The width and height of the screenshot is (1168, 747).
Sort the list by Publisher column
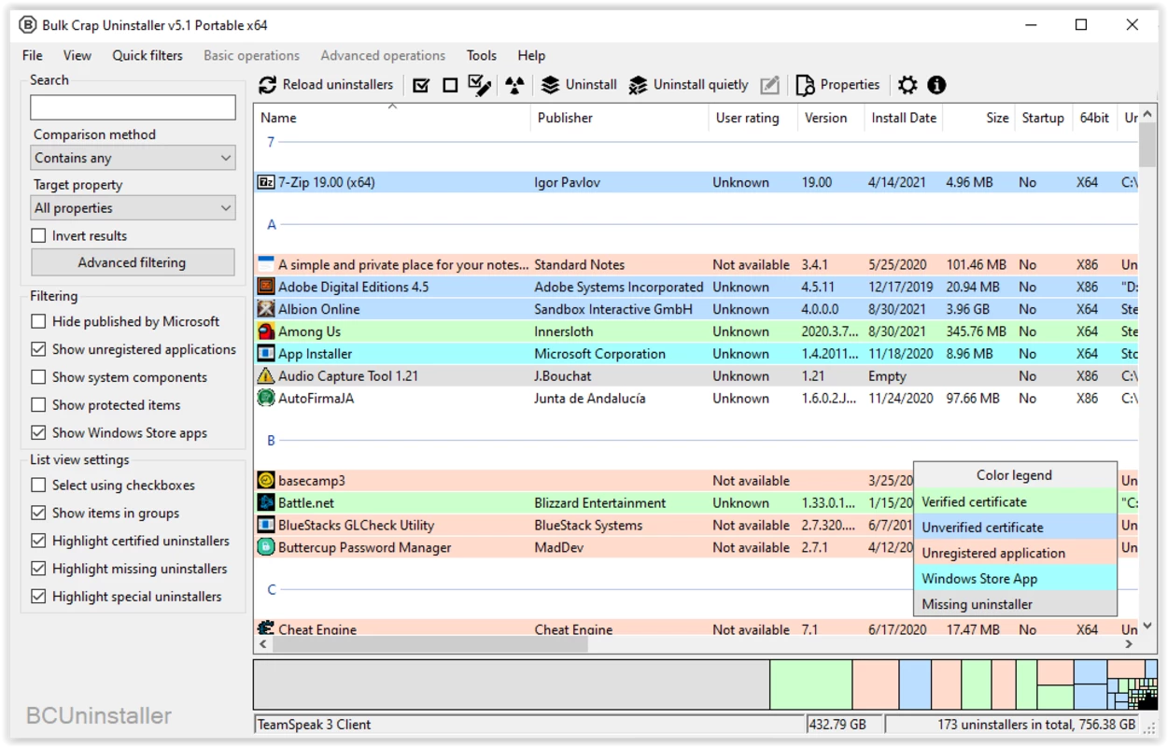(620, 118)
